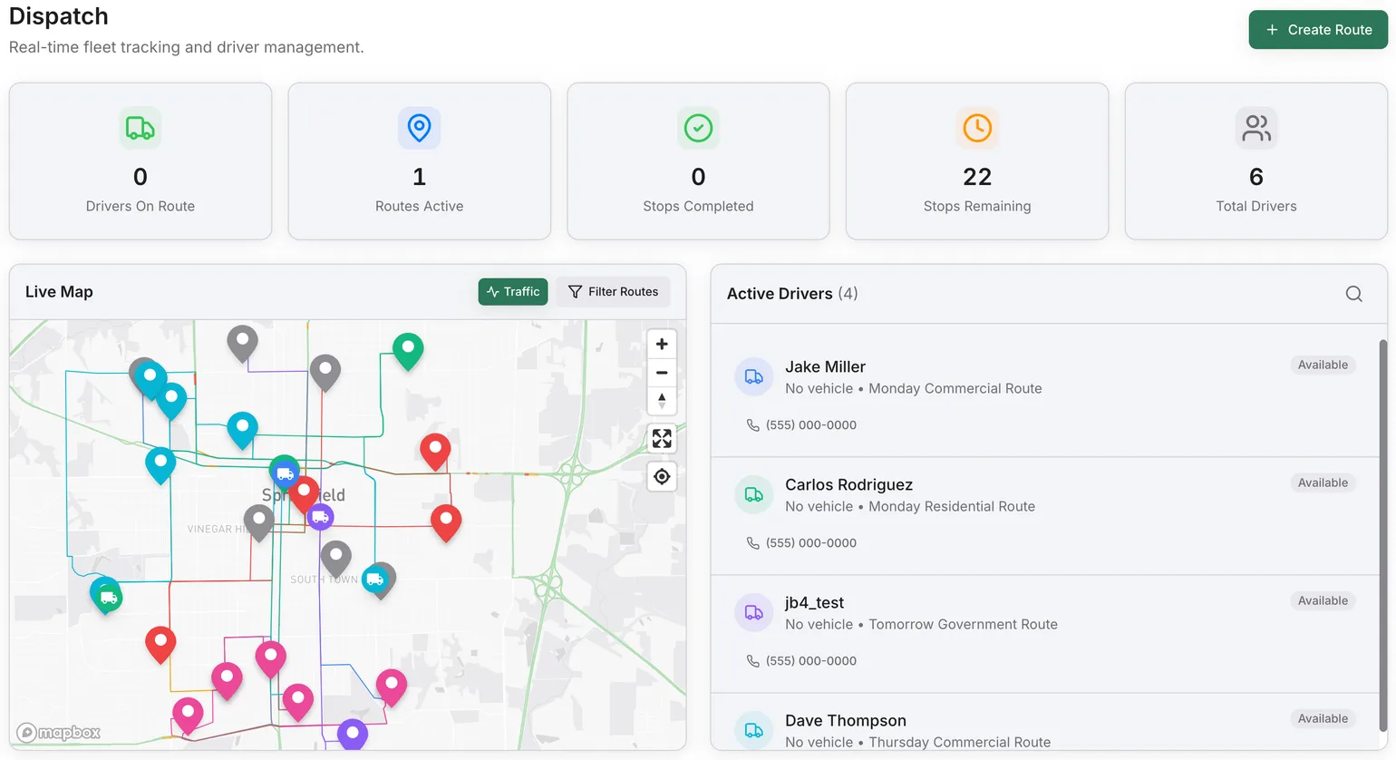The height and width of the screenshot is (760, 1396).
Task: Select Jake Miller's truck avatar icon
Action: (753, 377)
